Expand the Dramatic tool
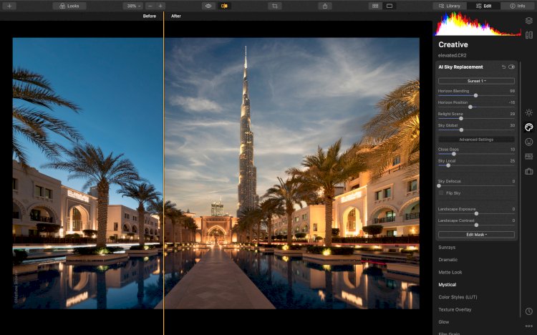Viewport: 537px width, 335px height. pos(448,260)
